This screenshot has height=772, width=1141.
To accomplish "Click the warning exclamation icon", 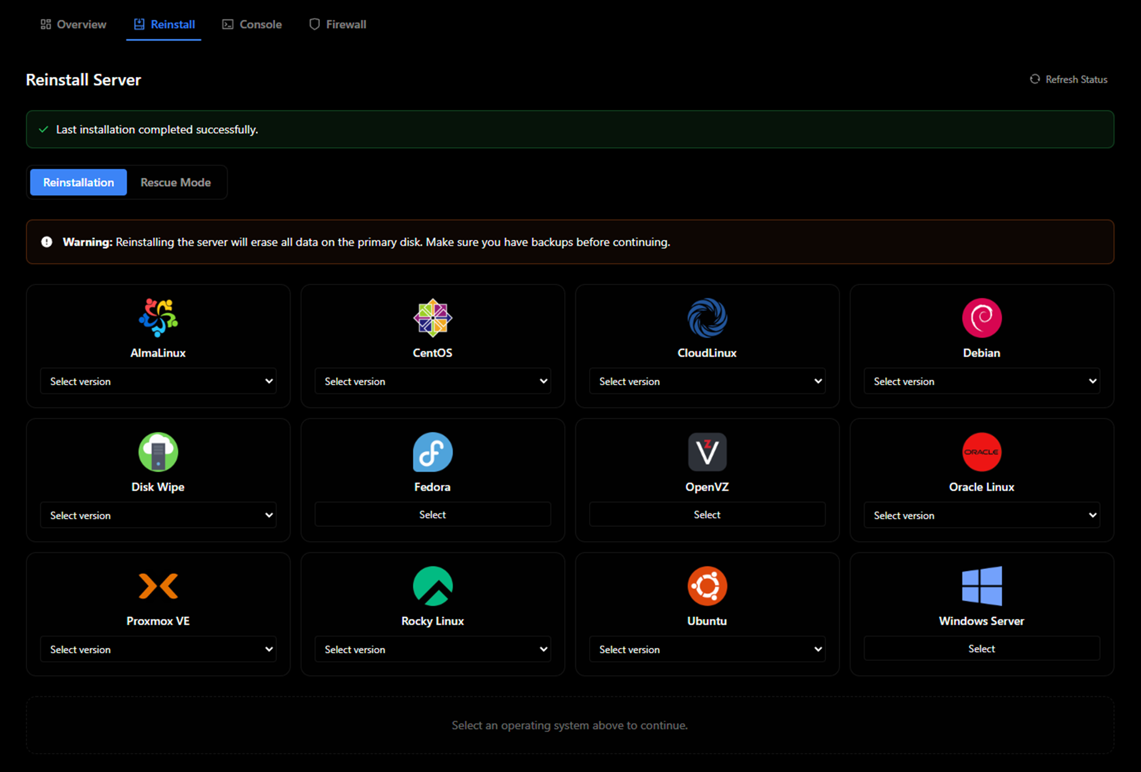I will pyautogui.click(x=47, y=242).
